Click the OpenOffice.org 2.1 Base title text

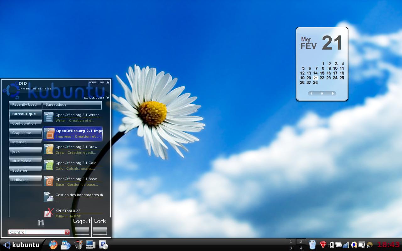coord(76,179)
